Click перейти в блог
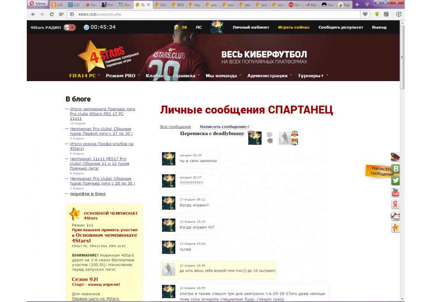 (88, 194)
